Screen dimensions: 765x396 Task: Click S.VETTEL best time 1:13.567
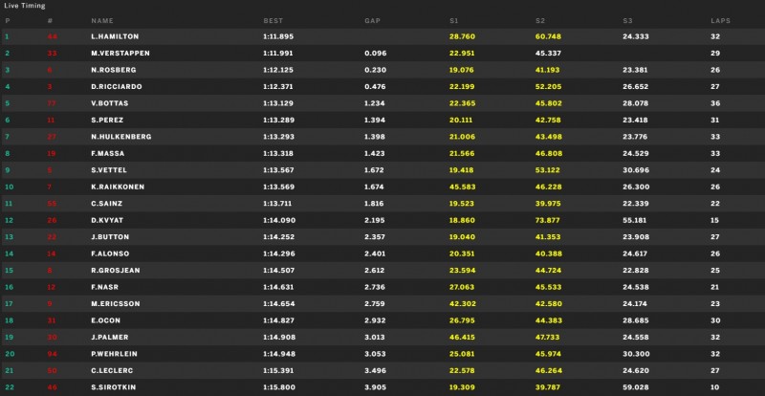(x=278, y=170)
